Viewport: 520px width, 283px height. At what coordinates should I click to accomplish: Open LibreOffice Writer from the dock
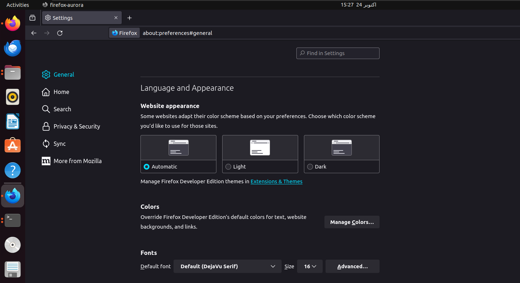[13, 121]
